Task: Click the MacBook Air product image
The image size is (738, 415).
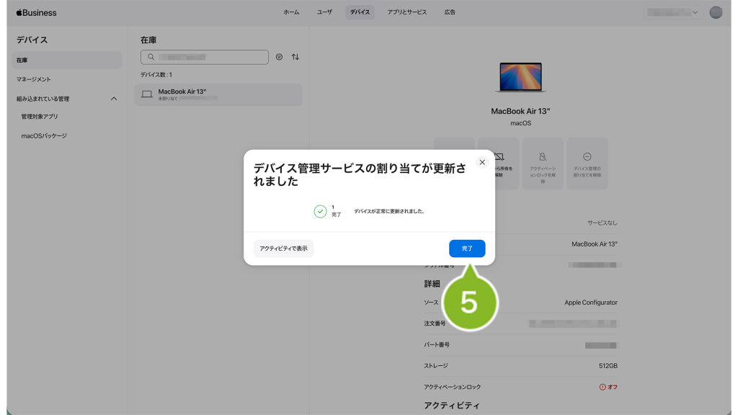Action: point(520,77)
